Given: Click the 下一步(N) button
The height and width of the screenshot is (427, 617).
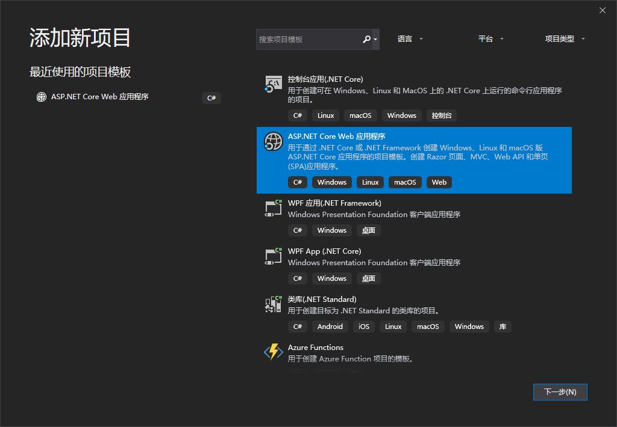Looking at the screenshot, I should [x=560, y=392].
